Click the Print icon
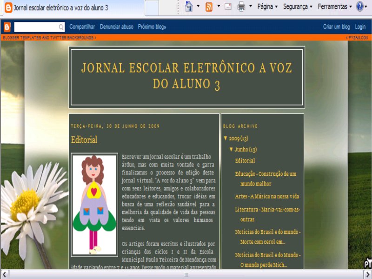The height and width of the screenshot is (279, 372). [241, 7]
